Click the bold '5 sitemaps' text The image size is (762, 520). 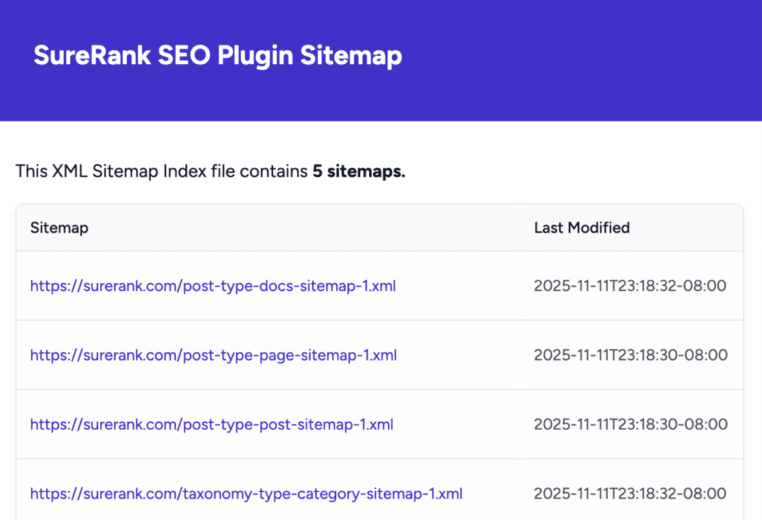pos(358,171)
